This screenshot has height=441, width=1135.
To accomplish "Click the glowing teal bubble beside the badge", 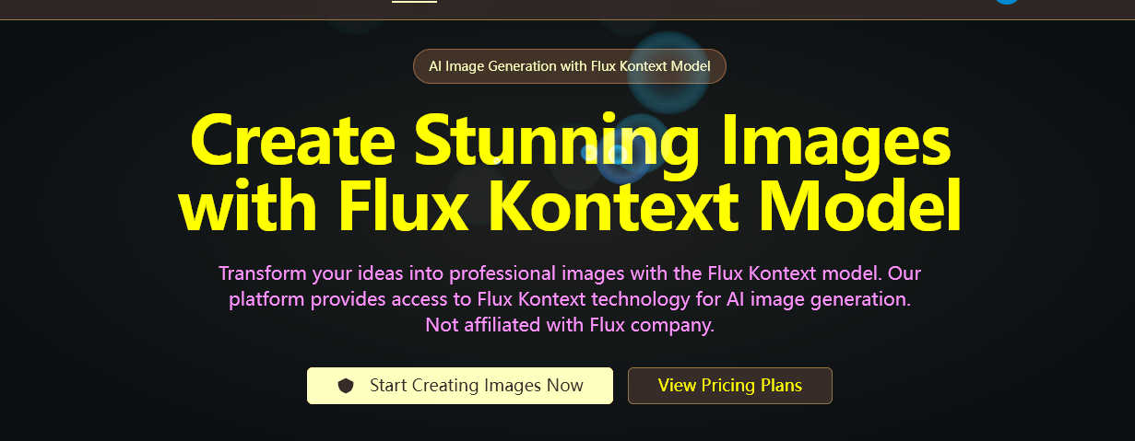I will pos(668,72).
